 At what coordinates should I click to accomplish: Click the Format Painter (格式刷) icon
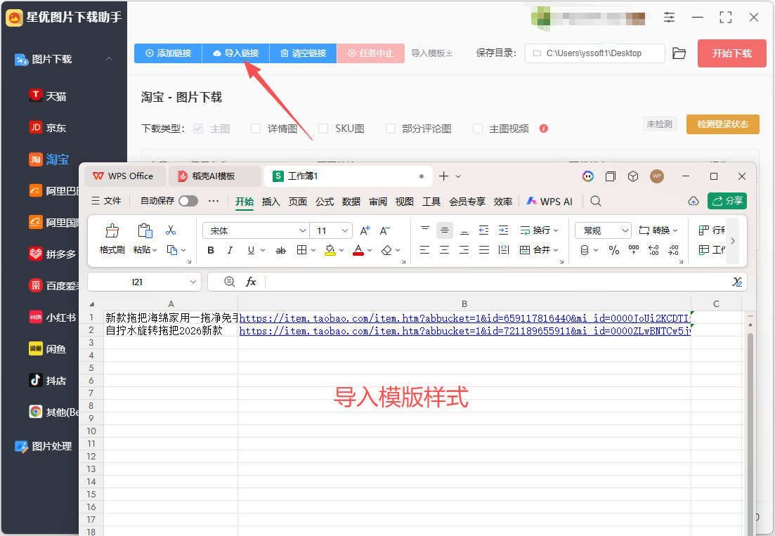tap(112, 230)
